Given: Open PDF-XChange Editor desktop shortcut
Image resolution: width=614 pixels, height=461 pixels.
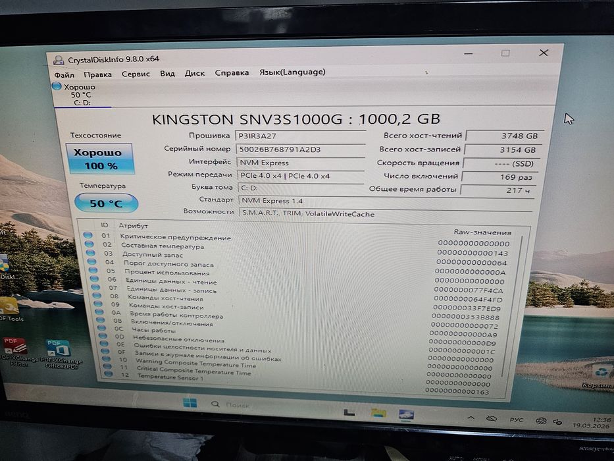Looking at the screenshot, I should click(16, 352).
